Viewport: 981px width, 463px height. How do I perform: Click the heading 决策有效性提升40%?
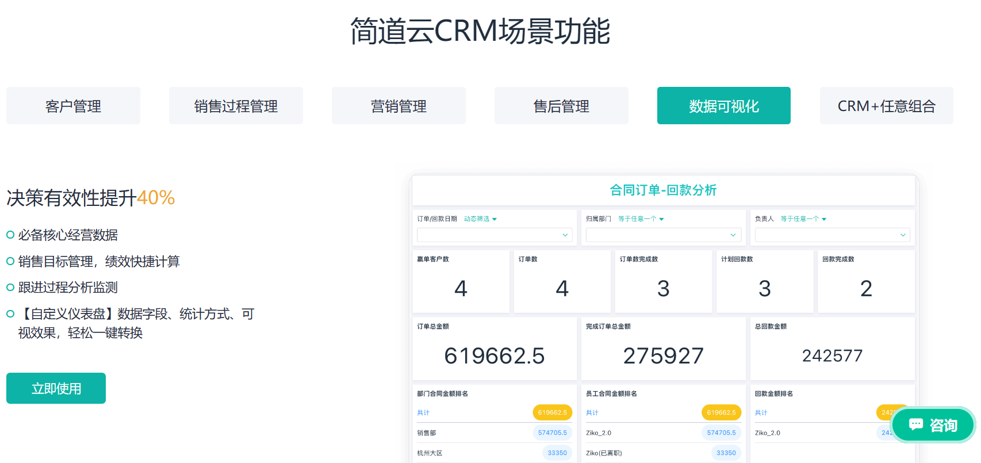tap(91, 198)
